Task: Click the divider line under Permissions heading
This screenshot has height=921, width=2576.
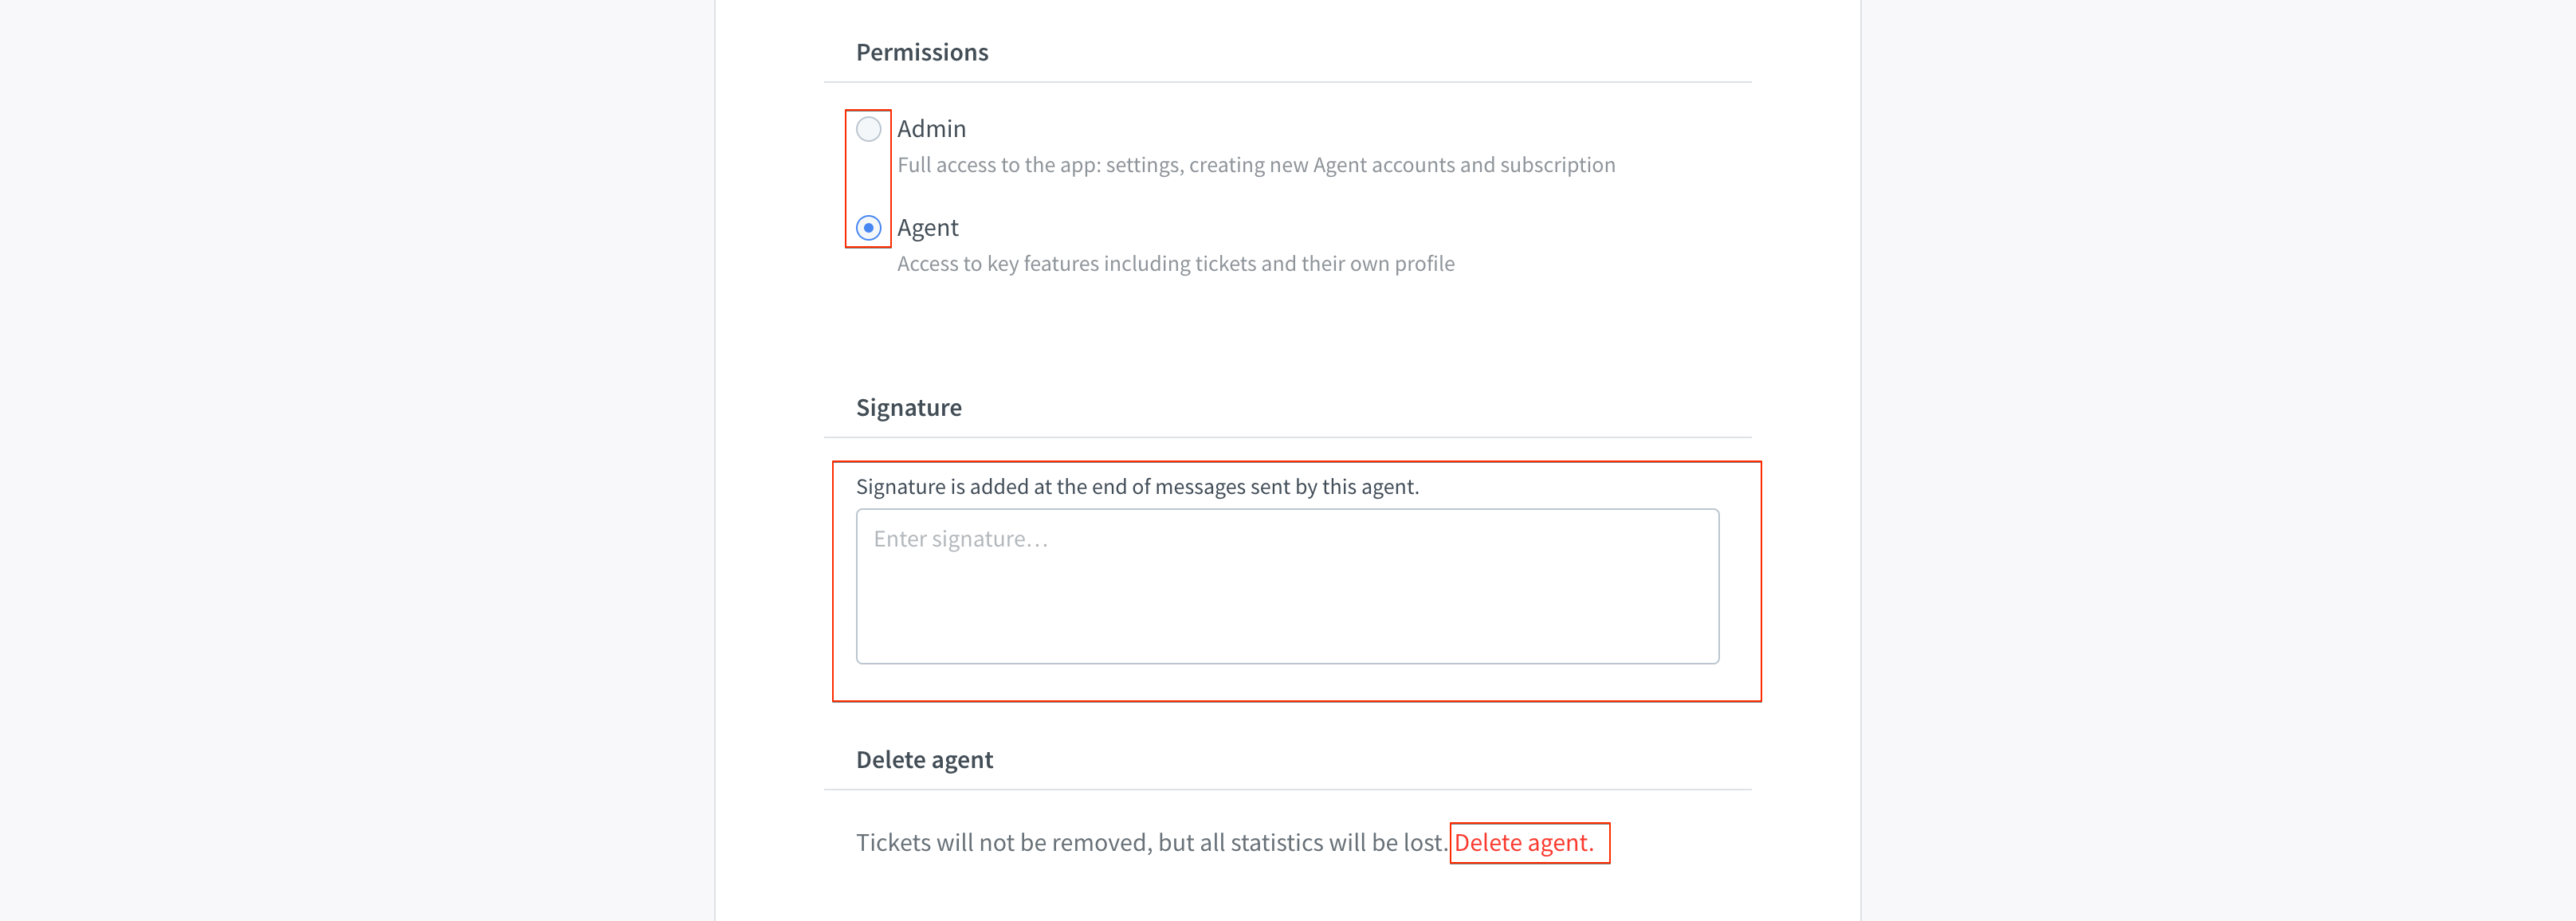Action: (1287, 82)
